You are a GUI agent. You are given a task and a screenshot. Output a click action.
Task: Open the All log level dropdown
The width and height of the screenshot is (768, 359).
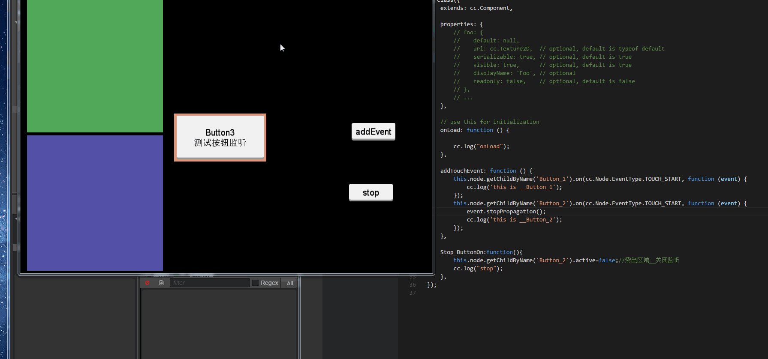click(x=290, y=283)
